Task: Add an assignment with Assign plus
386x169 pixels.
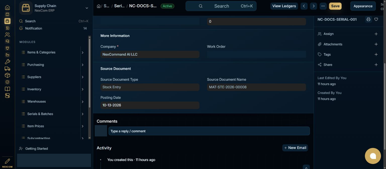Action: coord(376,34)
